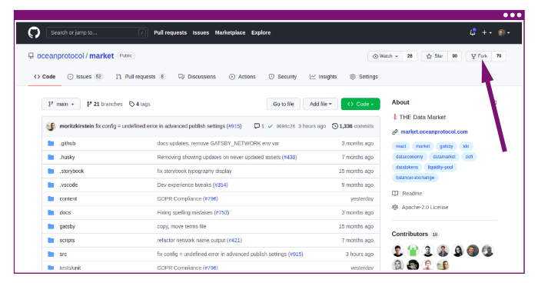Switch to the Discussions tab
This screenshot has width=538, height=283.
pos(197,77)
